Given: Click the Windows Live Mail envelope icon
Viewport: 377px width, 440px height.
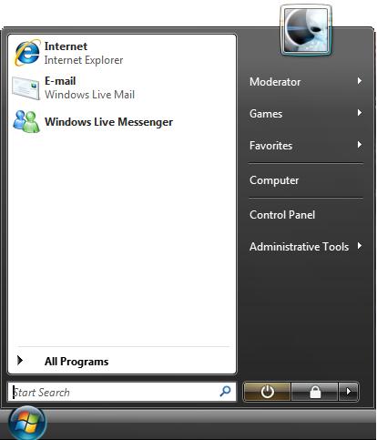Looking at the screenshot, I should pyautogui.click(x=26, y=87).
